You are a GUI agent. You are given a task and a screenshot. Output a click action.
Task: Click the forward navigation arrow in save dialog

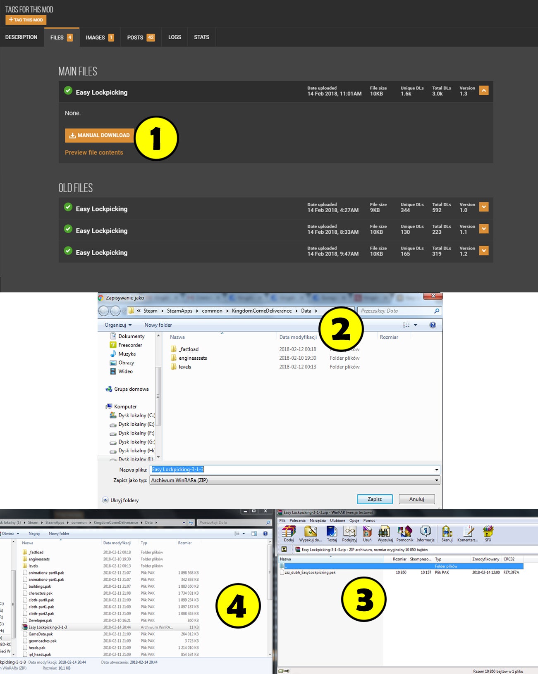(x=115, y=311)
